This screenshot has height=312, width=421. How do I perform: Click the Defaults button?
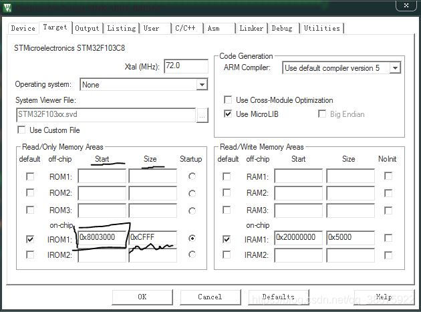click(x=279, y=297)
